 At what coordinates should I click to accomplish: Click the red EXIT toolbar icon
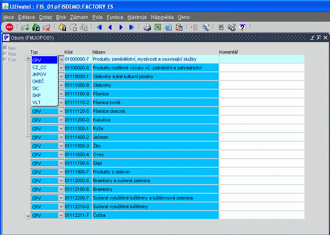9,27
